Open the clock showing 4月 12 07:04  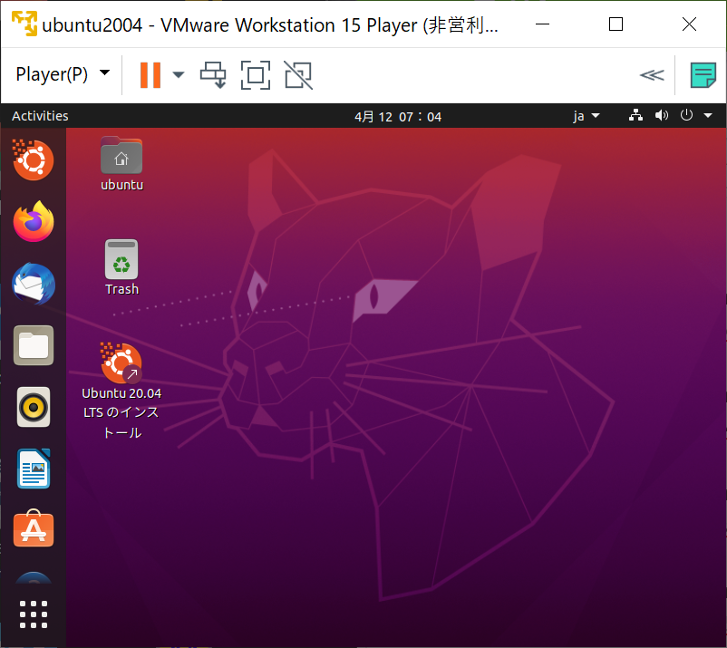point(398,116)
